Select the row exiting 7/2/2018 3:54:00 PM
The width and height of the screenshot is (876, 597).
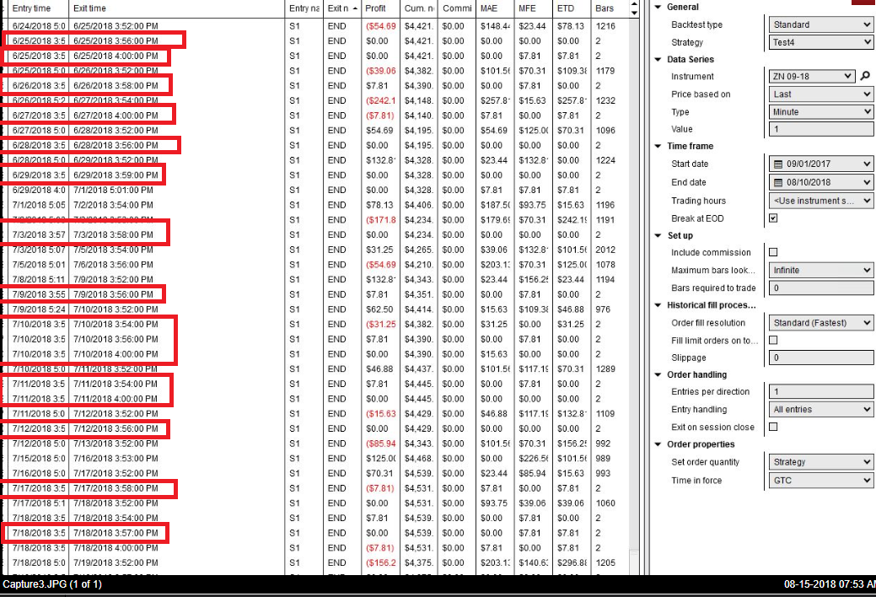click(315, 205)
